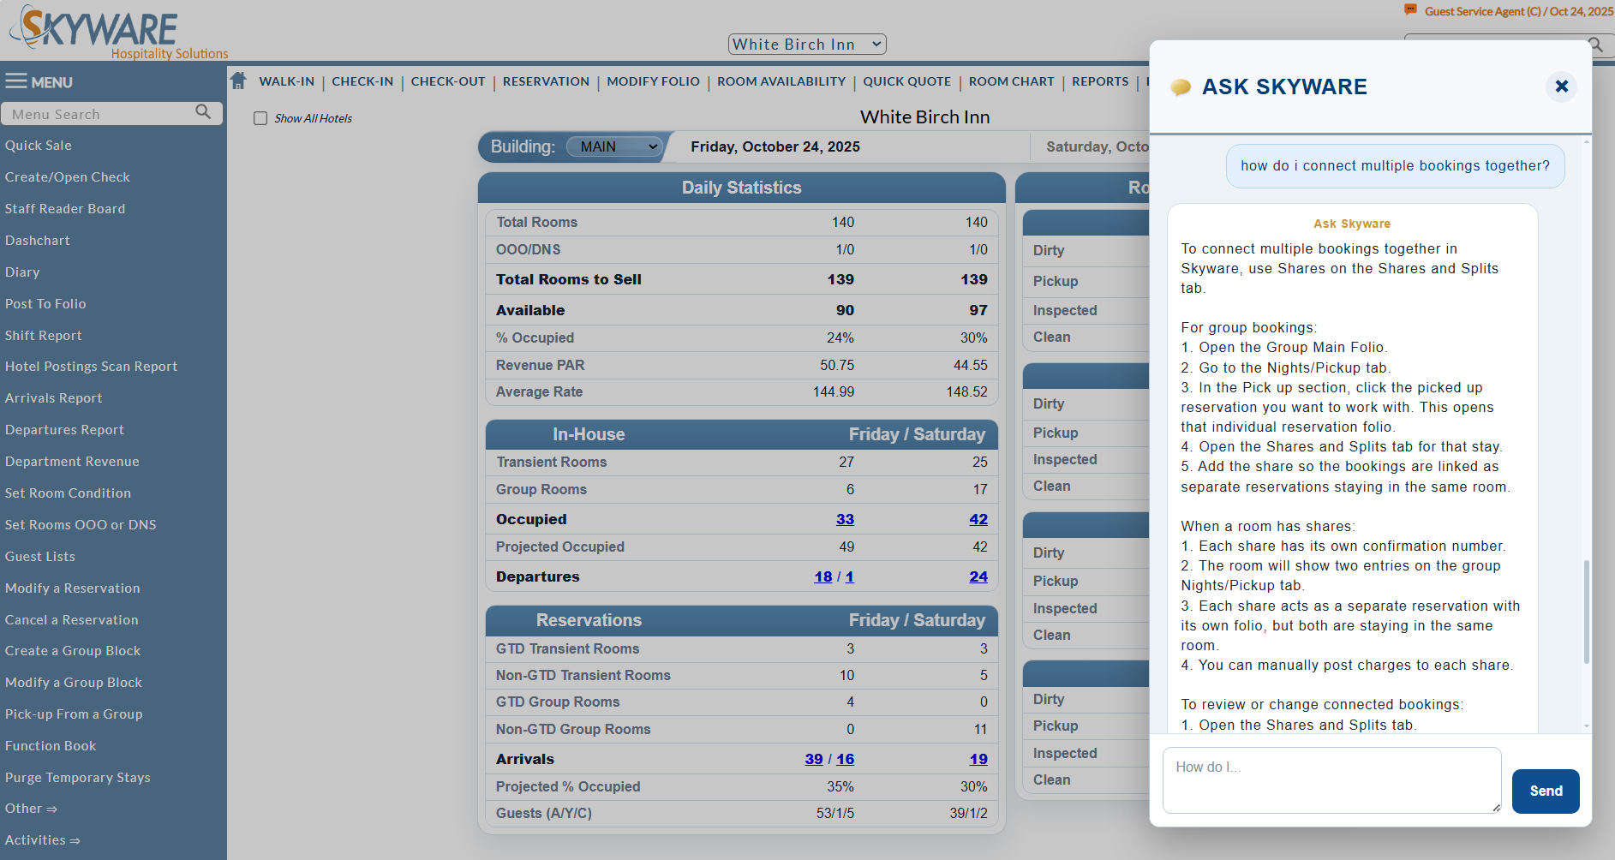The height and width of the screenshot is (860, 1615).
Task: Open Arrivals Report in sidebar
Action: tap(54, 398)
